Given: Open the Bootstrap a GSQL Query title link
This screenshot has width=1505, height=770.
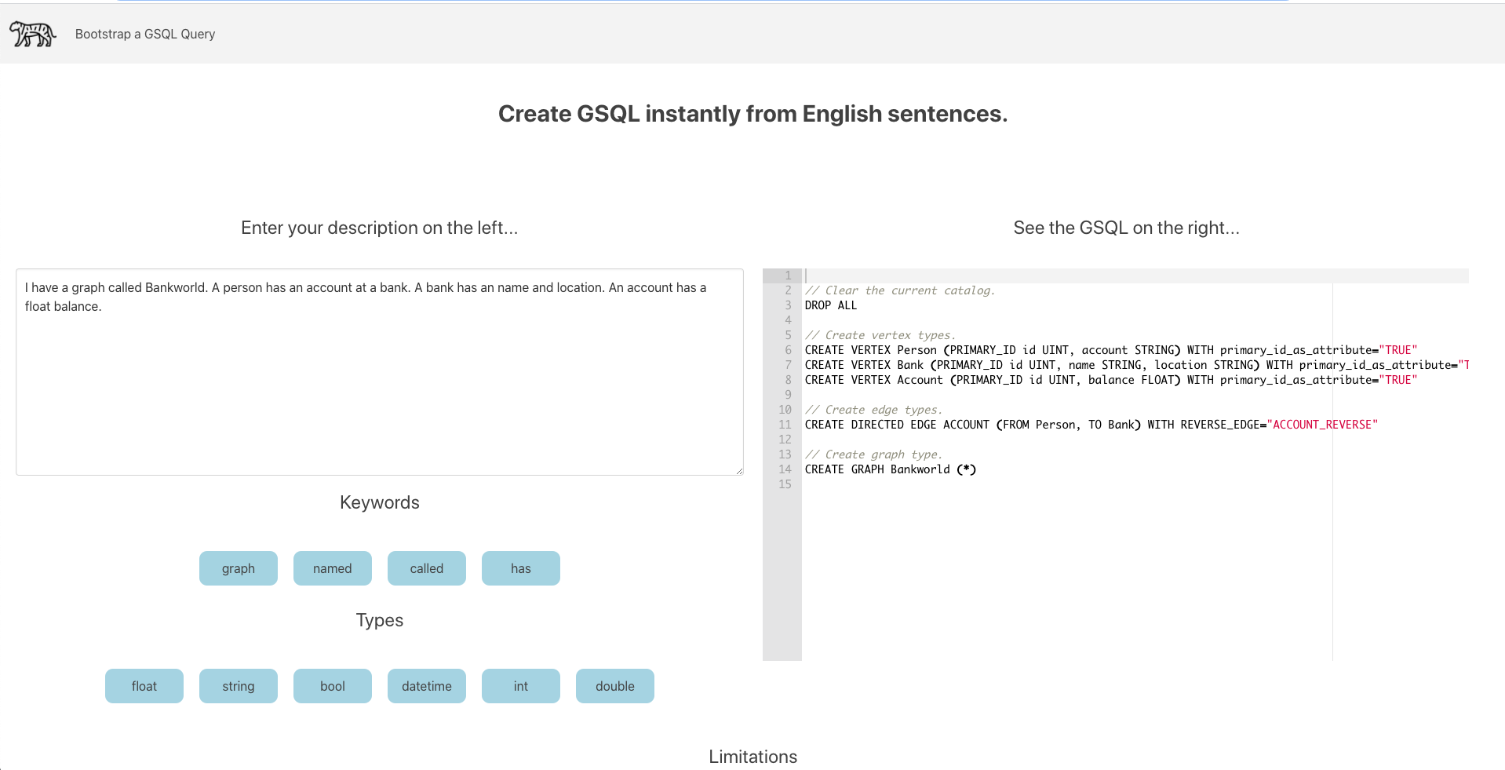Looking at the screenshot, I should pyautogui.click(x=145, y=34).
